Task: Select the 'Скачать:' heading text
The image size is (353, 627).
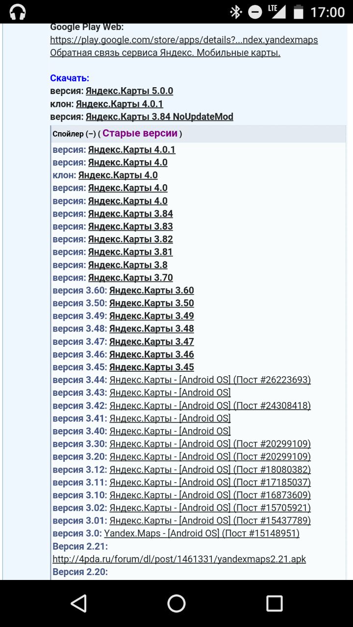Action: 70,78
